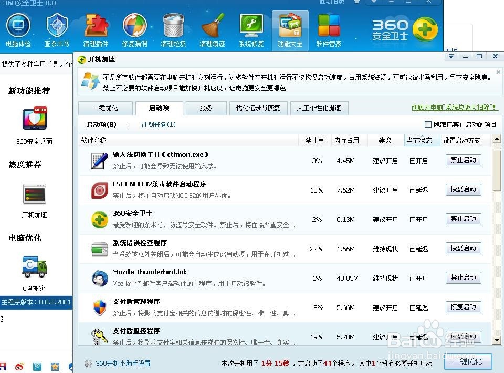Image resolution: width=504 pixels, height=373 pixels.
Task: Launch 360安全桌面 from the sidebar
Action: (x=35, y=125)
